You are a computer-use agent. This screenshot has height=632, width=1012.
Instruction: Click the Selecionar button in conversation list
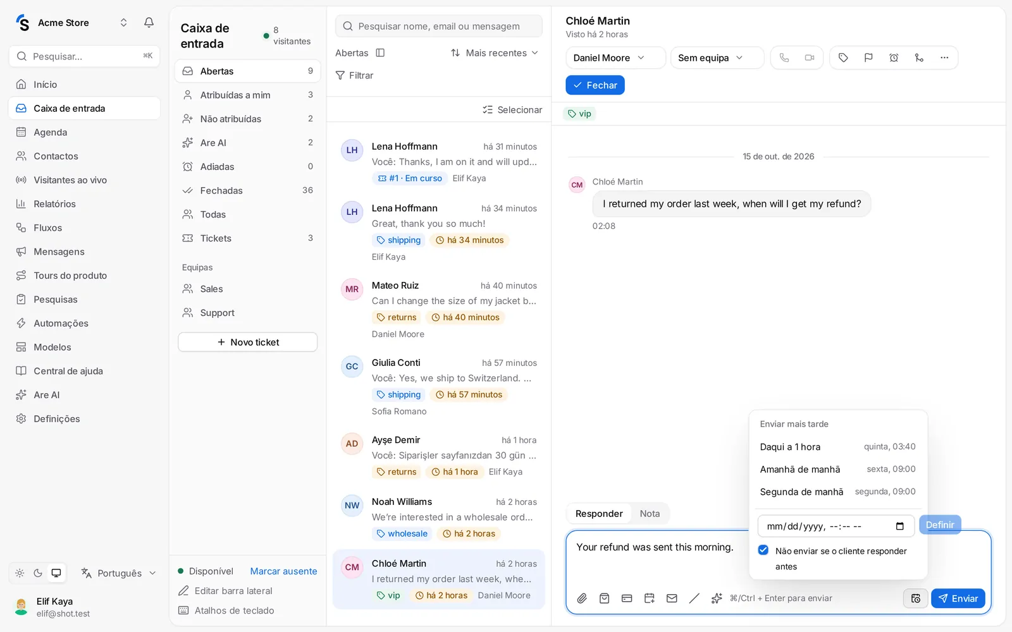pos(512,109)
